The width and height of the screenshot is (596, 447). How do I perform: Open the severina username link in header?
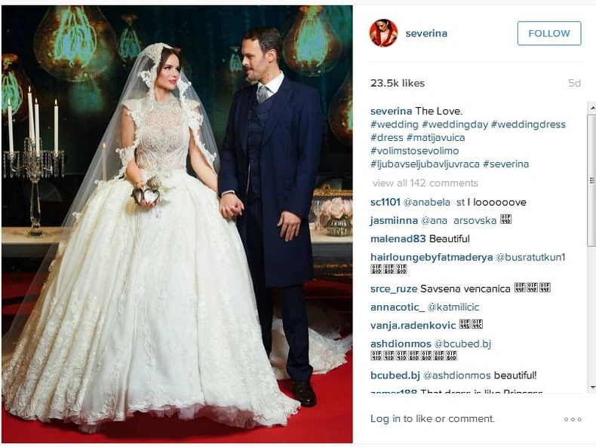(x=426, y=33)
